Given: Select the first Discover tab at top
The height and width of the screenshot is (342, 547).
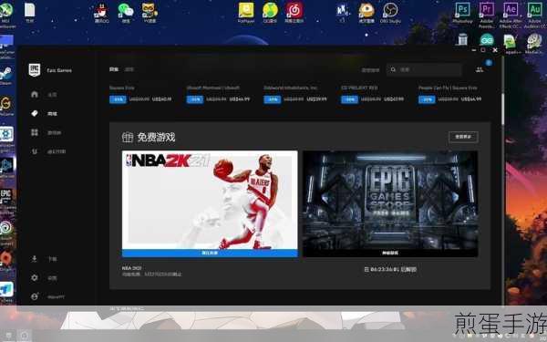Looking at the screenshot, I should (114, 69).
